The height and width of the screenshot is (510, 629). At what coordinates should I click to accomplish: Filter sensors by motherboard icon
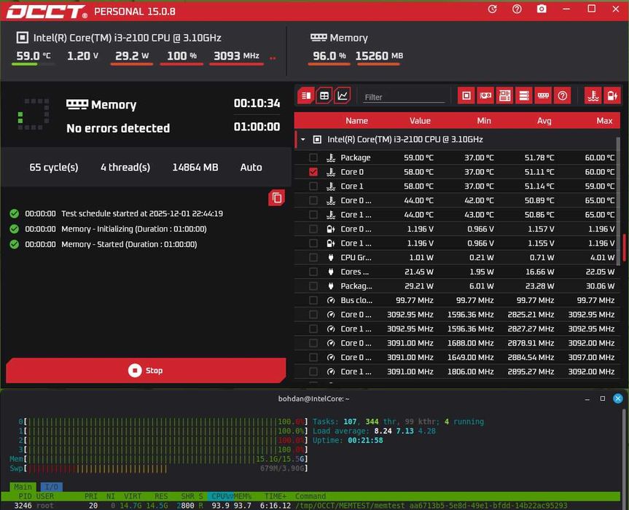504,96
